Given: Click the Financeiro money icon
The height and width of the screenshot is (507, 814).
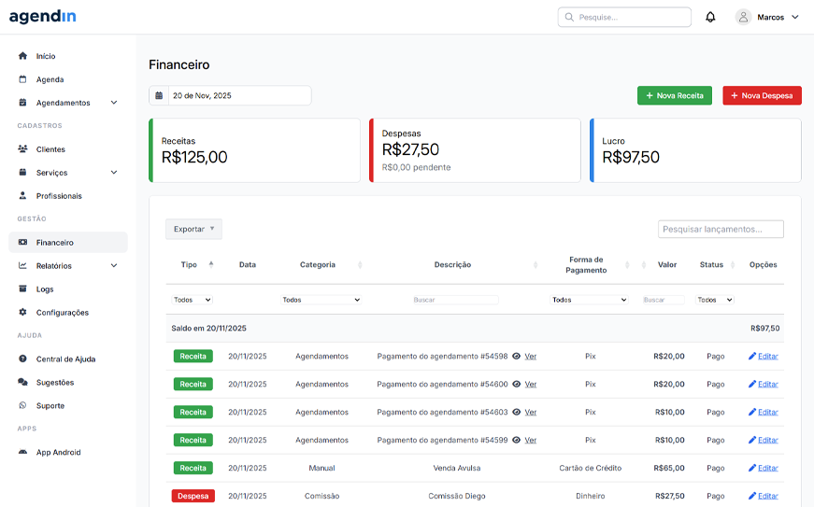Looking at the screenshot, I should (22, 242).
